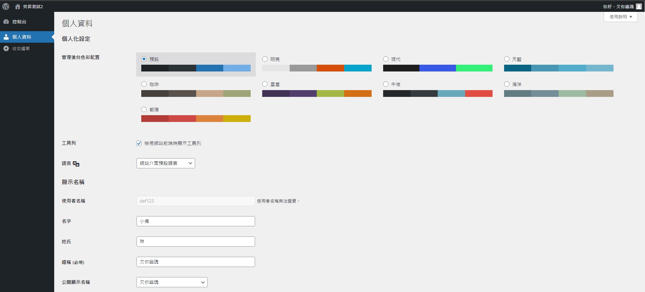Click the user avatar in top bar
This screenshot has height=292, width=645.
click(x=639, y=6)
